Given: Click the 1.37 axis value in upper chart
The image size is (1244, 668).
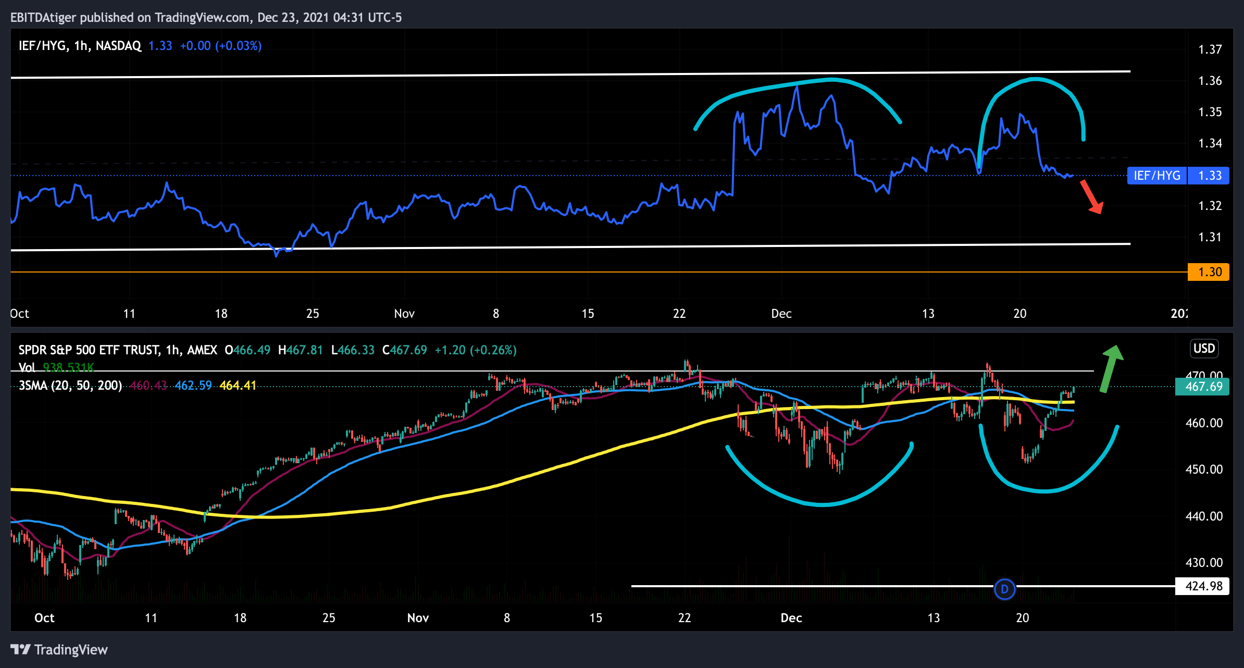Looking at the screenshot, I should [x=1210, y=50].
